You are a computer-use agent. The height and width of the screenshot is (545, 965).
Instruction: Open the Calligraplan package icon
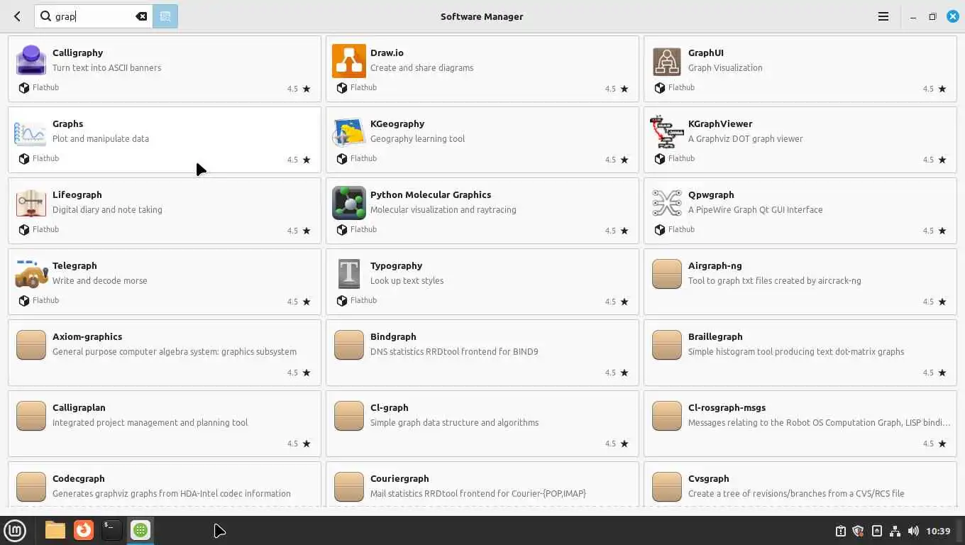tap(31, 416)
